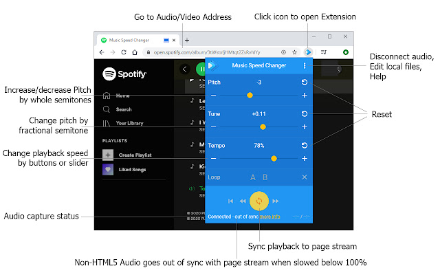Open Liked Songs

point(124,170)
